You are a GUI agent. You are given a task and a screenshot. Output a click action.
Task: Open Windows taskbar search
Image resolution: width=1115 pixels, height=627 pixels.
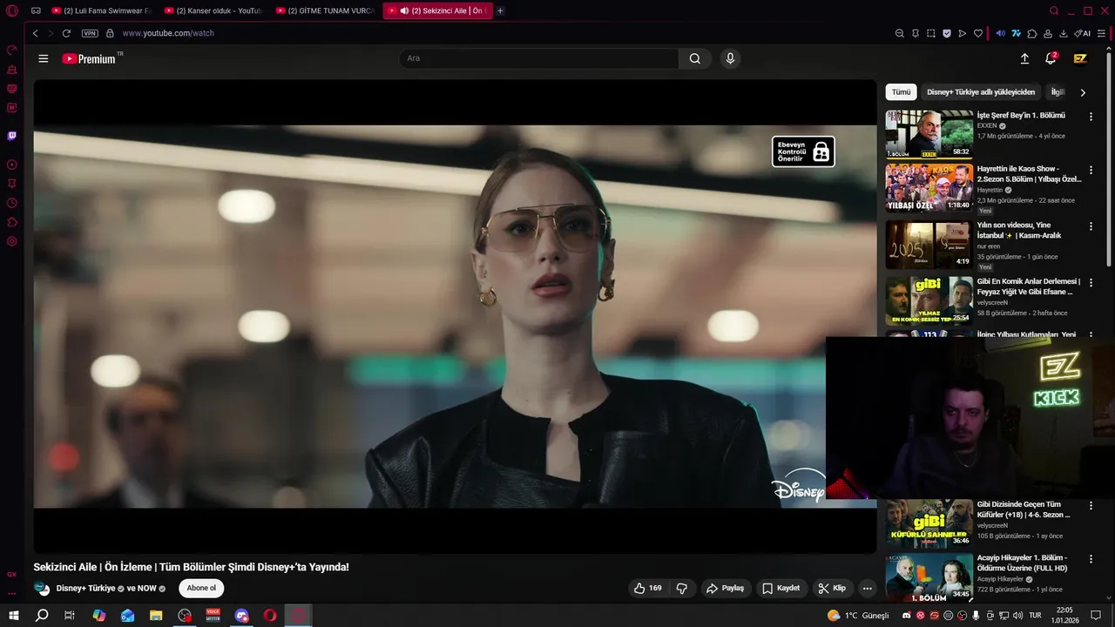pyautogui.click(x=41, y=615)
